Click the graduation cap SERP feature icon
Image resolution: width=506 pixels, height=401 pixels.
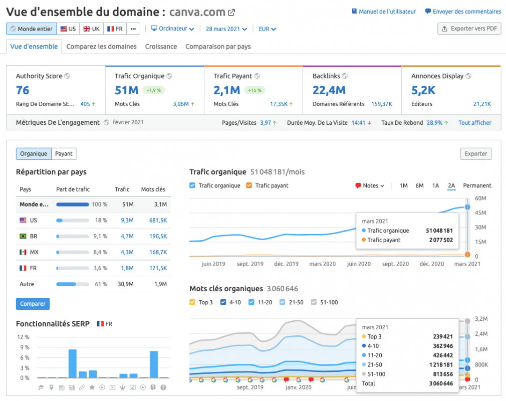[41, 387]
